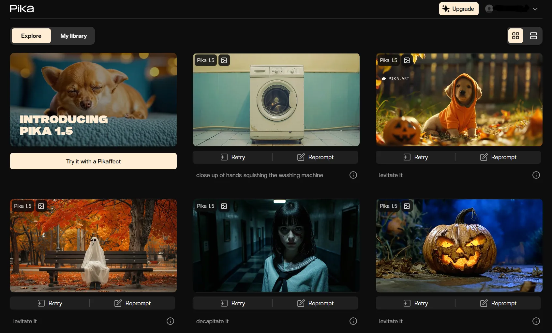The image size is (552, 333).
Task: Show info for ghost bench video
Action: click(x=170, y=321)
